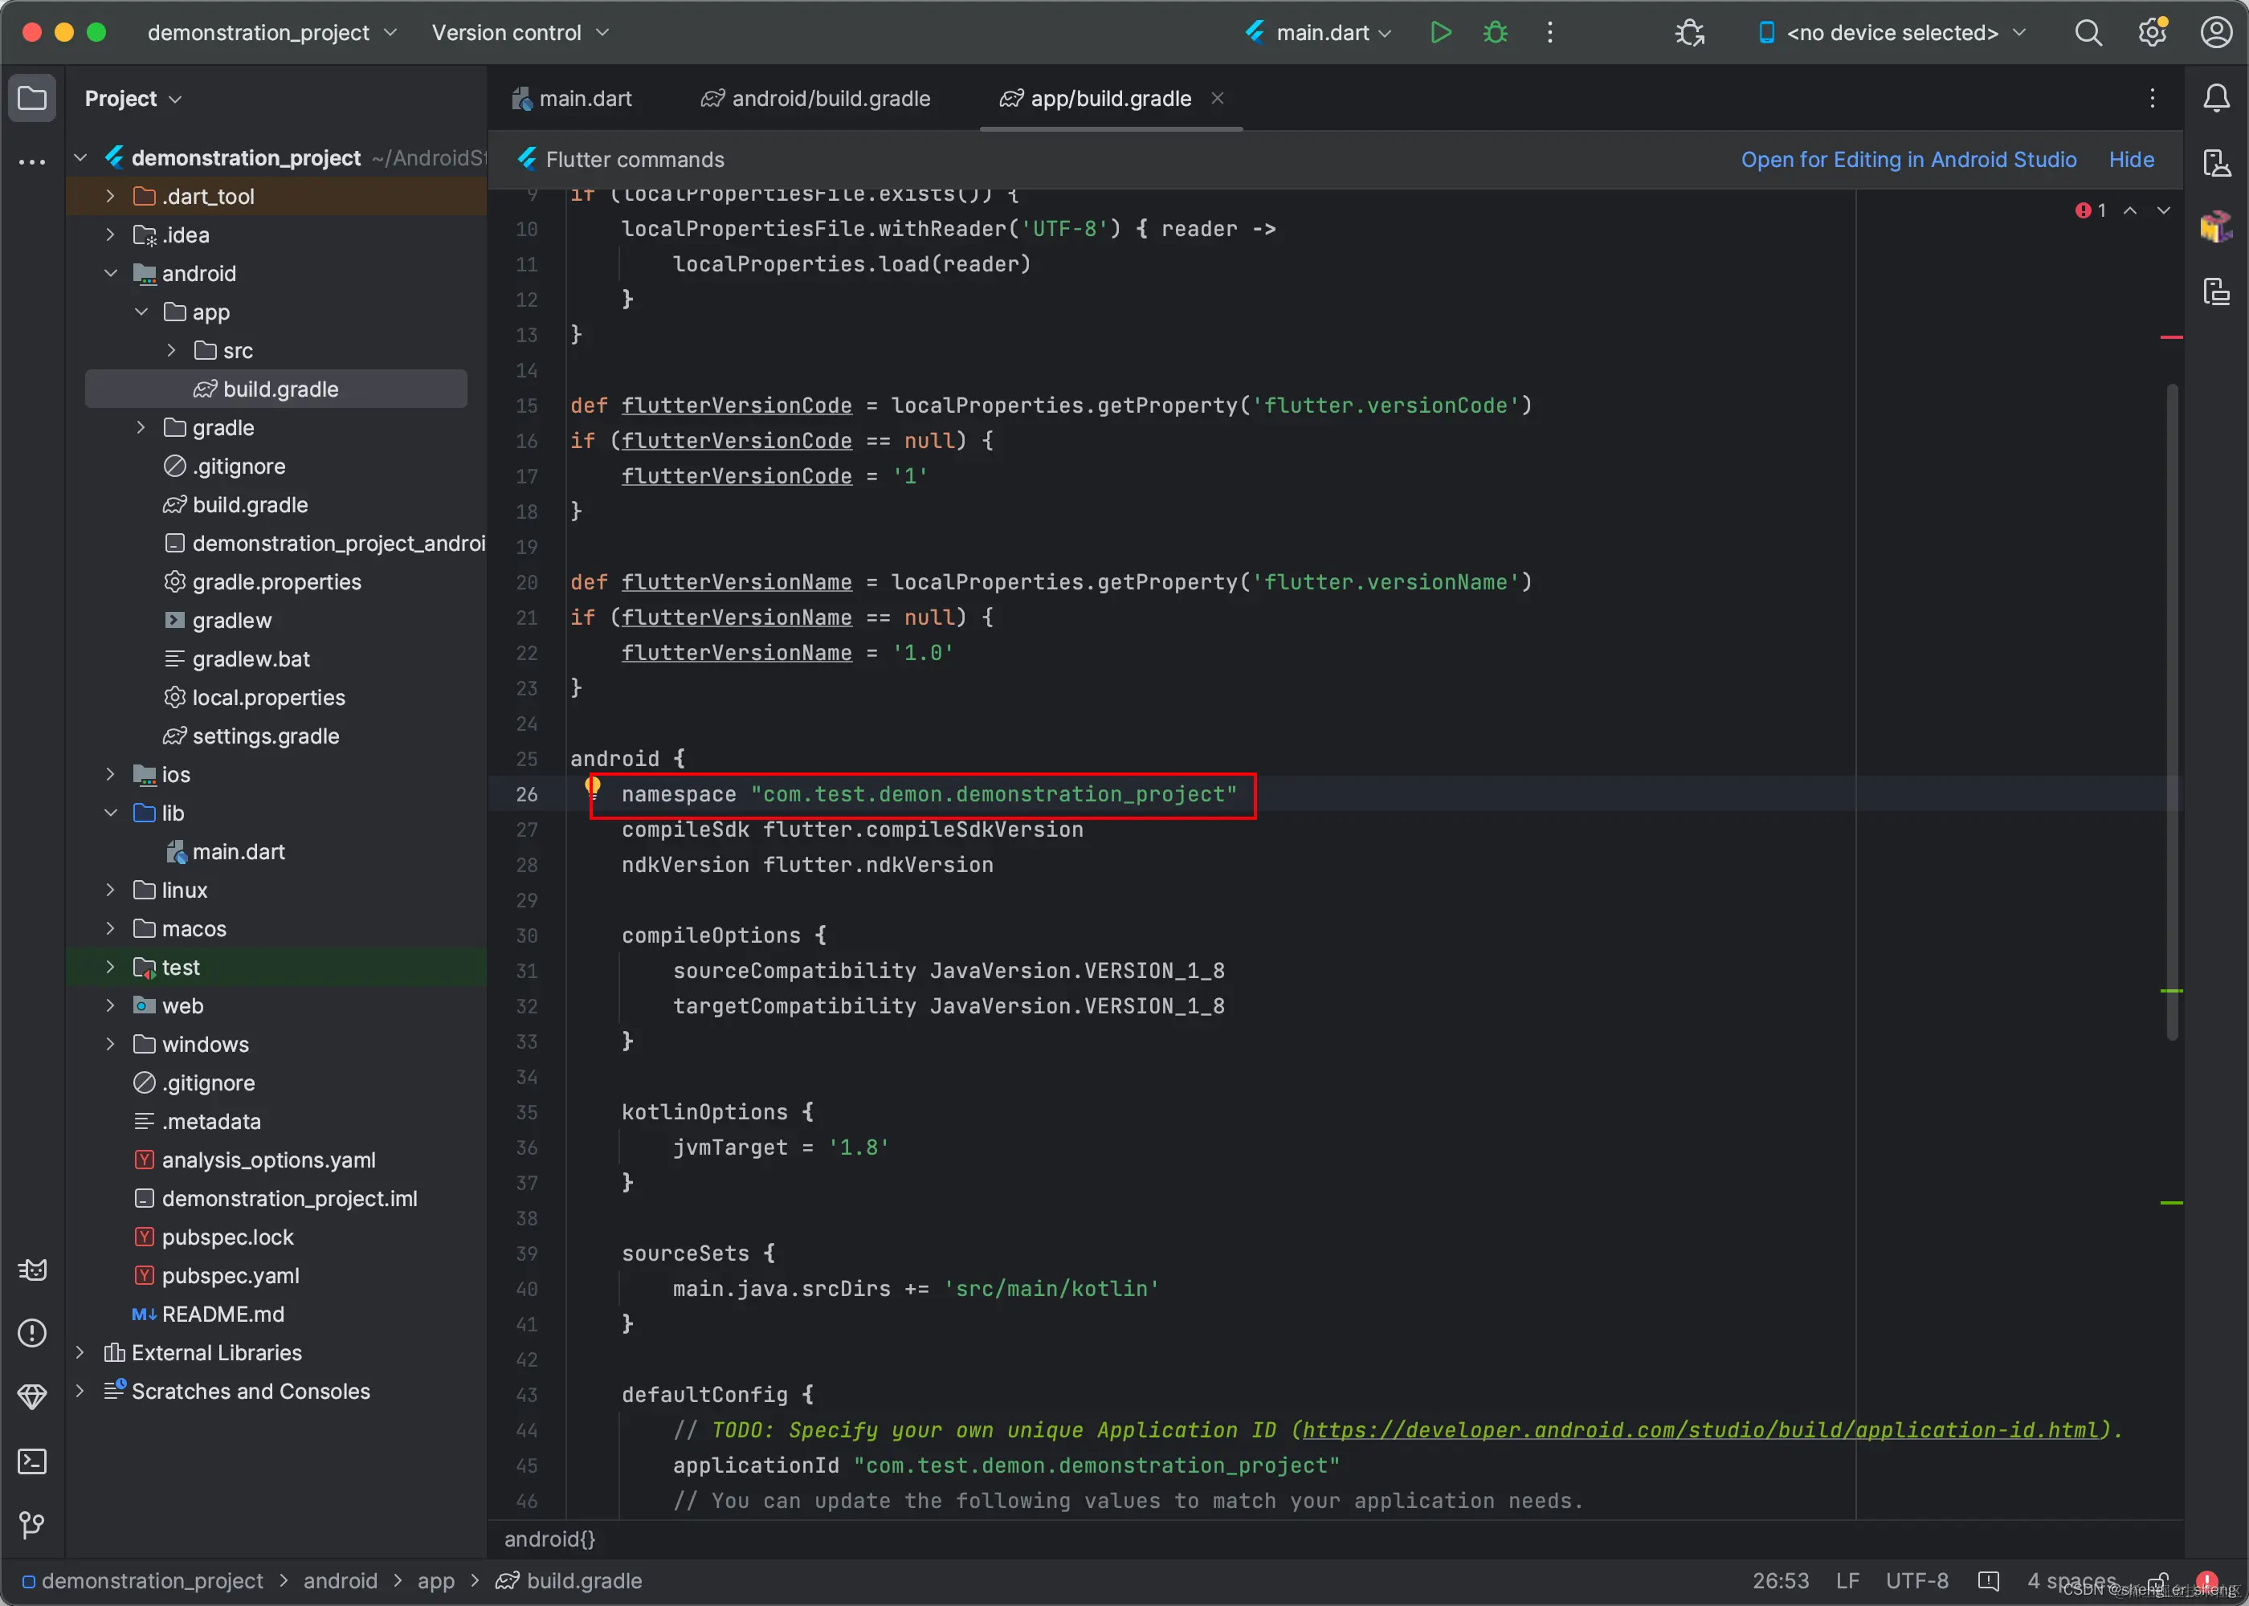Open the Terminal tool window icon
Viewport: 2249px width, 1606px height.
31,1461
